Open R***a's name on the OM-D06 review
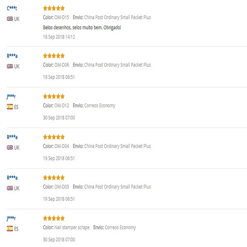Screen dimensions: 247x247 point(12,56)
